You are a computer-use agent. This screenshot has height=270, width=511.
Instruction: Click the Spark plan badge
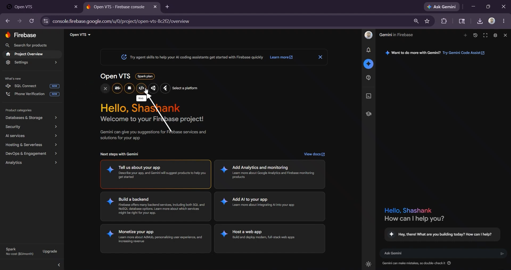(145, 76)
